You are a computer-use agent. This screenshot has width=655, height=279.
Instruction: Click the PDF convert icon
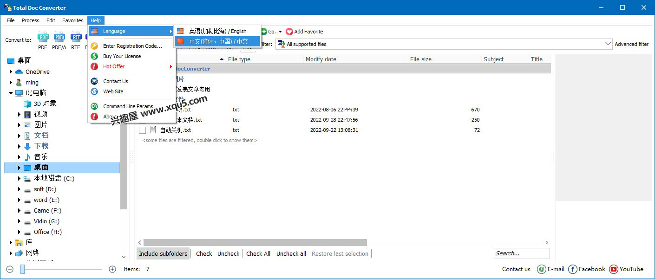(43, 38)
